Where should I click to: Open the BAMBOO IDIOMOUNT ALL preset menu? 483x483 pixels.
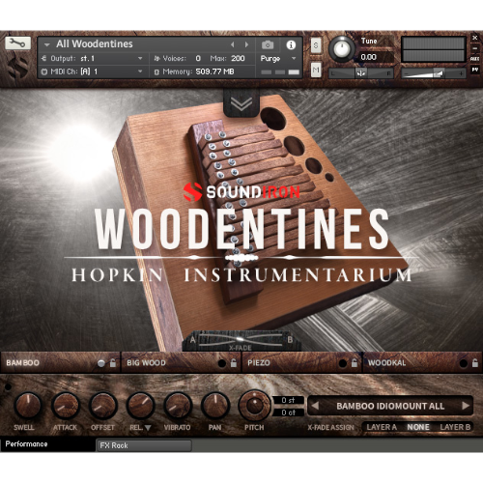[x=390, y=406]
